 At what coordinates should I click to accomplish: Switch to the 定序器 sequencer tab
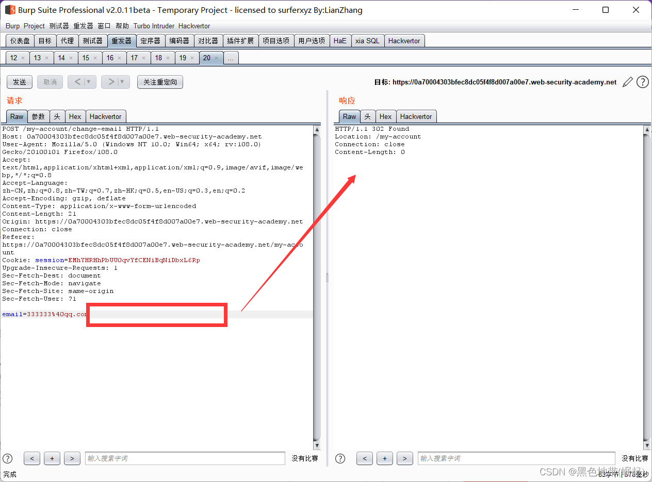click(151, 41)
